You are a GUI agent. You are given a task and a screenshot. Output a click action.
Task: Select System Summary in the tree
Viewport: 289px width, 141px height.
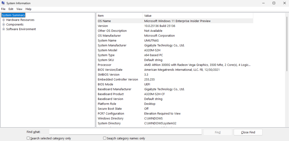pos(13,15)
